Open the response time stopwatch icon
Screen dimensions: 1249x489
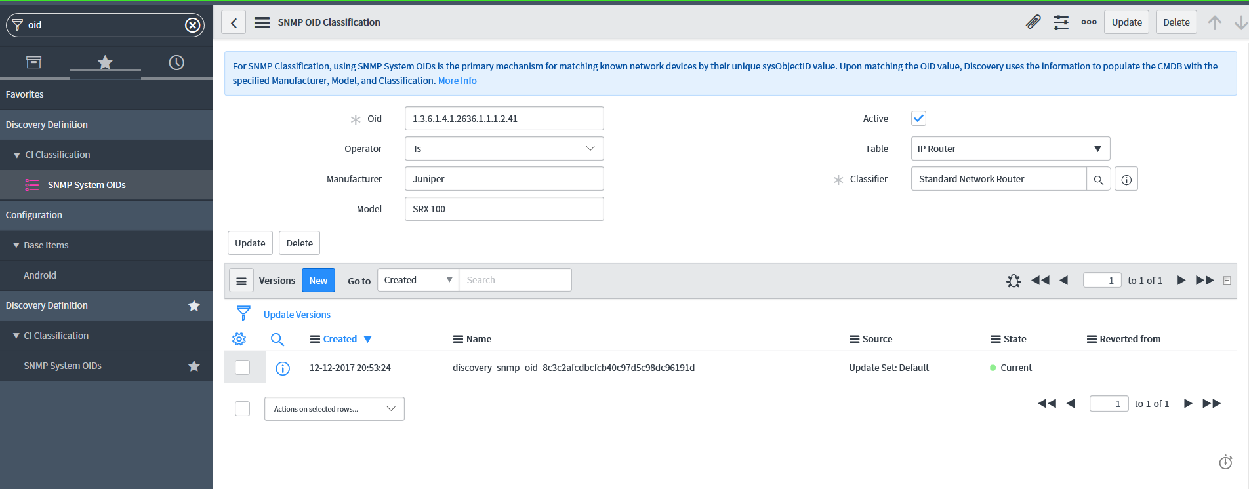pyautogui.click(x=1225, y=462)
